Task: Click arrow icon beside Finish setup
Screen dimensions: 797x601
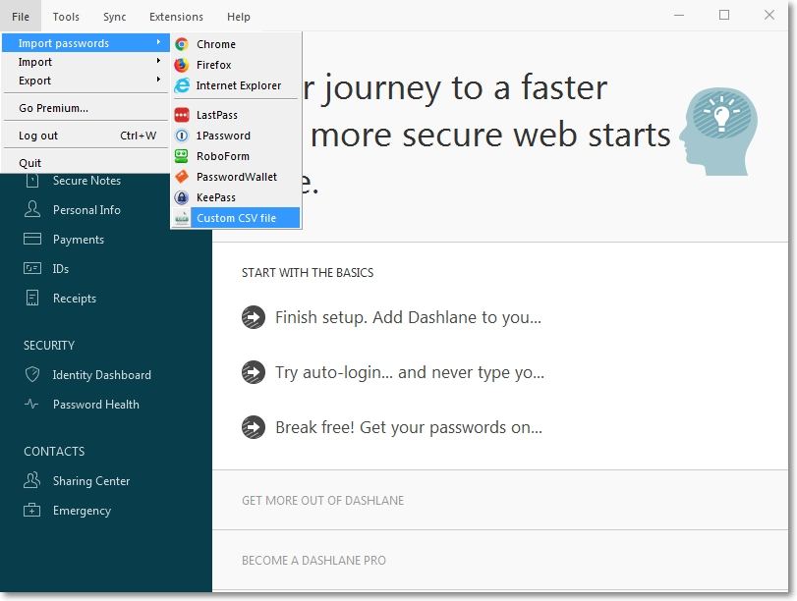Action: click(x=254, y=317)
